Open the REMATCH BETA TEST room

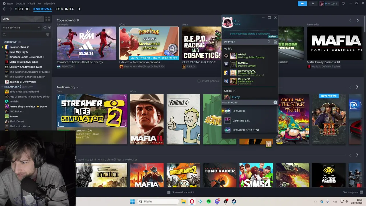[x=249, y=130]
